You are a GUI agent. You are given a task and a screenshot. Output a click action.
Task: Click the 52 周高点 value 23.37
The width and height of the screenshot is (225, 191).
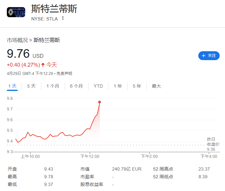pyautogui.click(x=204, y=169)
